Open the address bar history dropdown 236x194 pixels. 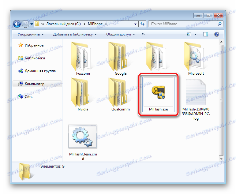pyautogui.click(x=135, y=24)
